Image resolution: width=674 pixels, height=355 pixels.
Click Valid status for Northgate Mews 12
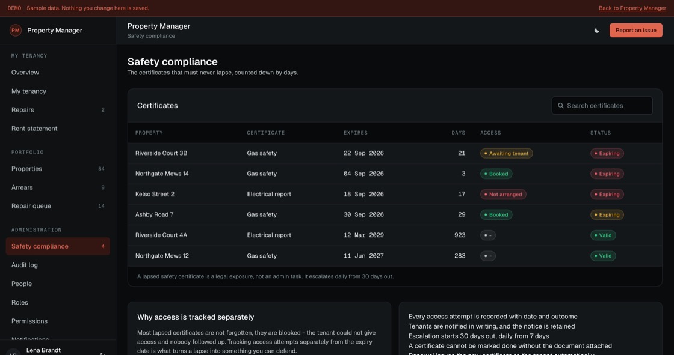point(603,256)
